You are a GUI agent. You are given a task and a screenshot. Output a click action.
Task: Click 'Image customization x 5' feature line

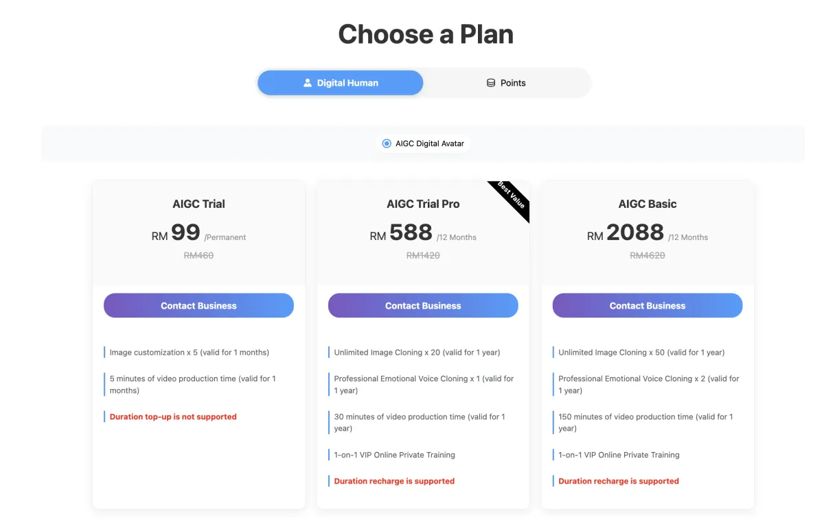click(x=190, y=353)
